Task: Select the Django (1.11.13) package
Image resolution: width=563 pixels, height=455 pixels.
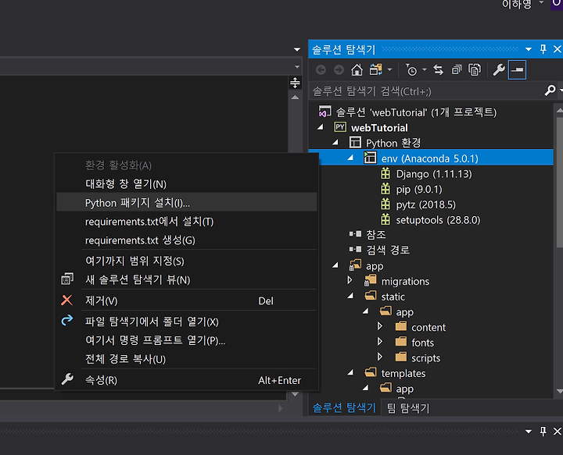Action: [x=434, y=174]
